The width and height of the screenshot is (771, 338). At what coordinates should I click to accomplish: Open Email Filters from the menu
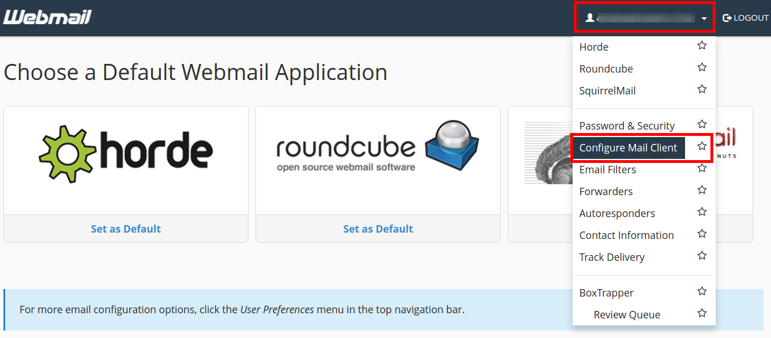[607, 169]
